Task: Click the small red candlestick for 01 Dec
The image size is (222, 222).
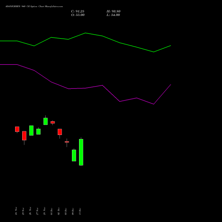Action: point(53,123)
